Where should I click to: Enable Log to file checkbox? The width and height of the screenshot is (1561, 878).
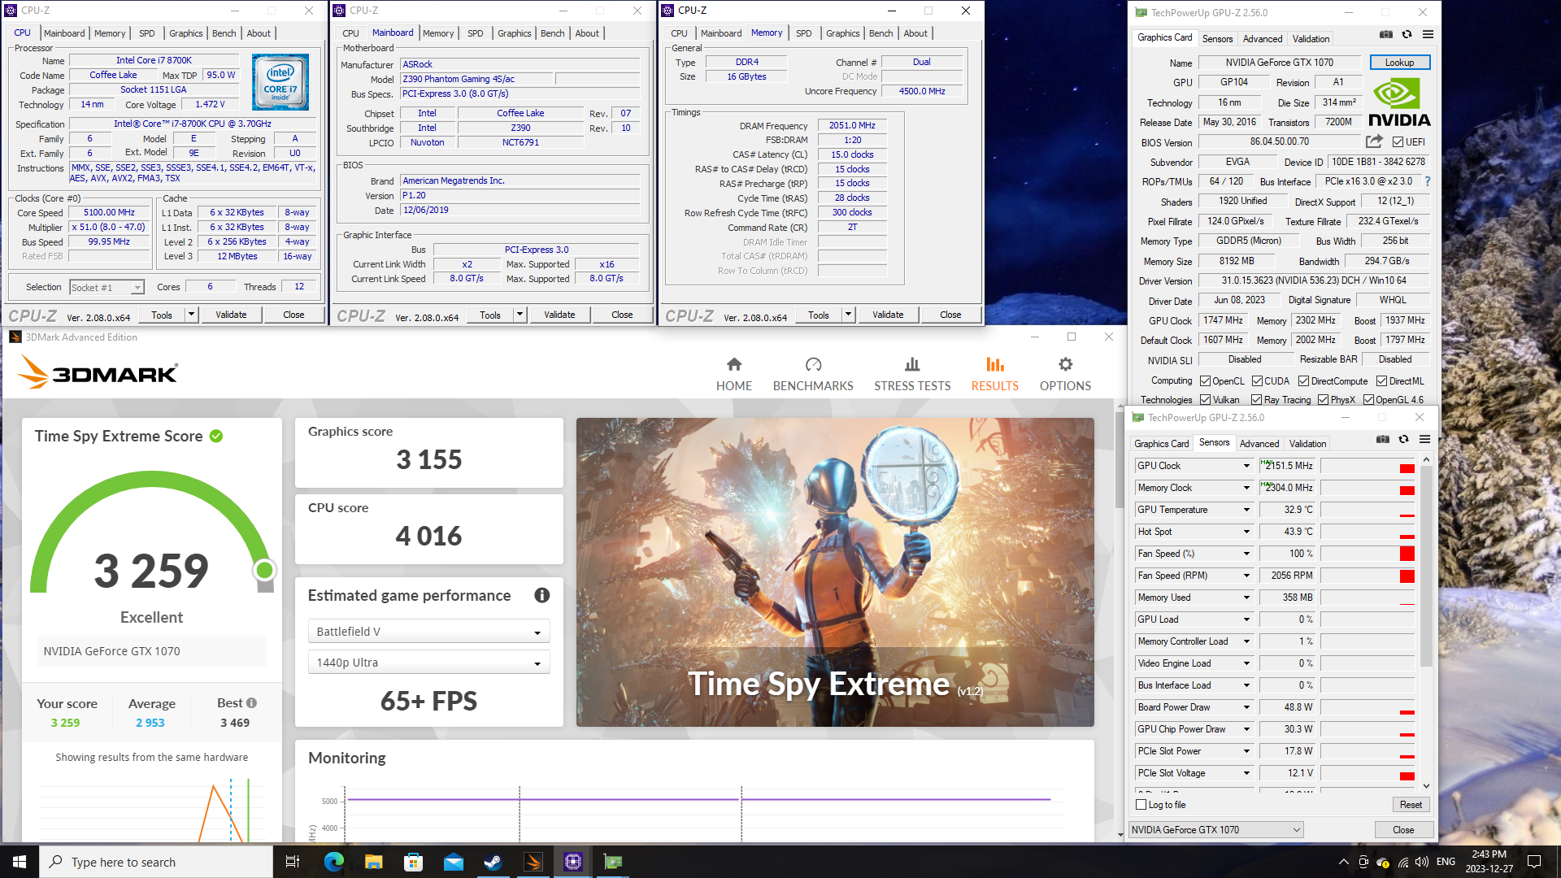[x=1141, y=805]
